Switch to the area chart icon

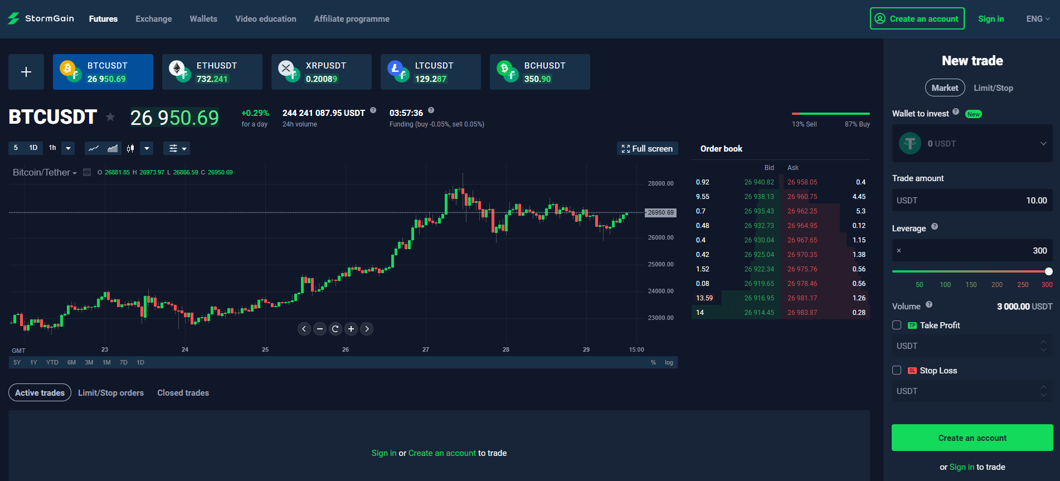pyautogui.click(x=113, y=148)
